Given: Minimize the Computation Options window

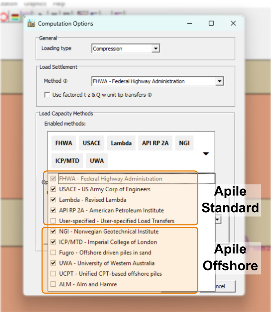Looking at the screenshot, I should [190, 23].
